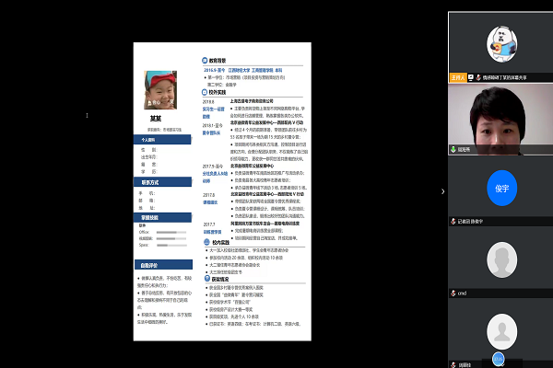
Task: Select the bottom gray default avatar
Action: [x=502, y=331]
